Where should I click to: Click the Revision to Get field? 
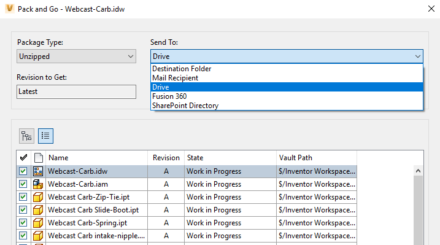(76, 91)
